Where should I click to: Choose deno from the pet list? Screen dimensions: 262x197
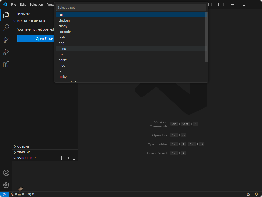tap(131, 48)
